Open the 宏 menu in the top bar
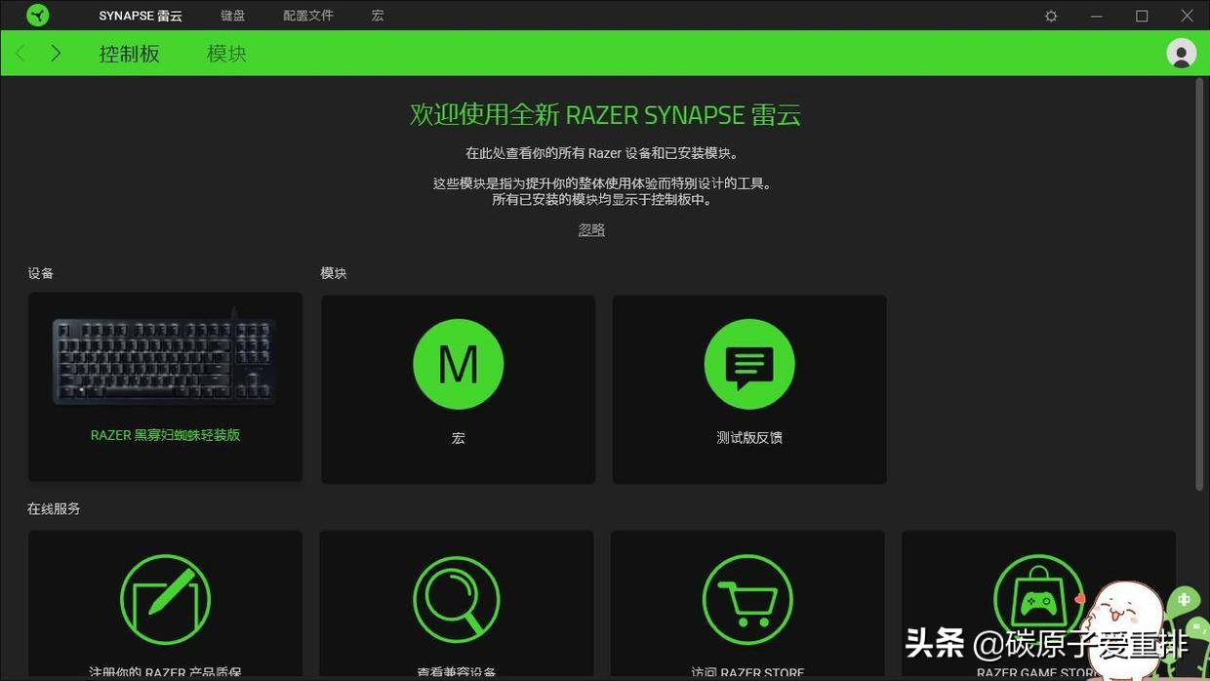 (x=376, y=15)
